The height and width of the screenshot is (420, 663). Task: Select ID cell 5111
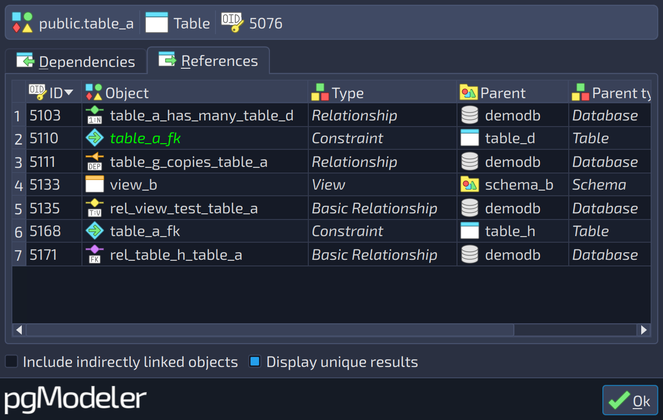point(54,162)
